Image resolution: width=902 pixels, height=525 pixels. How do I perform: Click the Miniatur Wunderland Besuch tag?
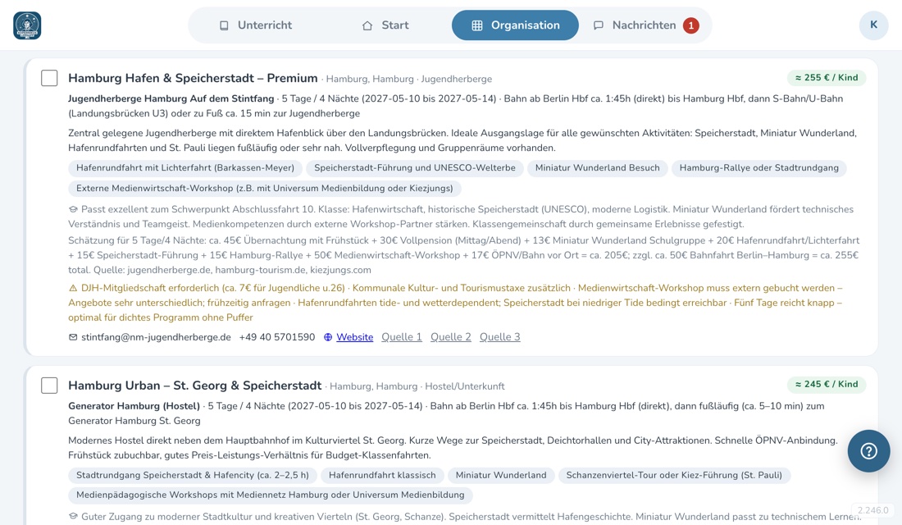597,168
